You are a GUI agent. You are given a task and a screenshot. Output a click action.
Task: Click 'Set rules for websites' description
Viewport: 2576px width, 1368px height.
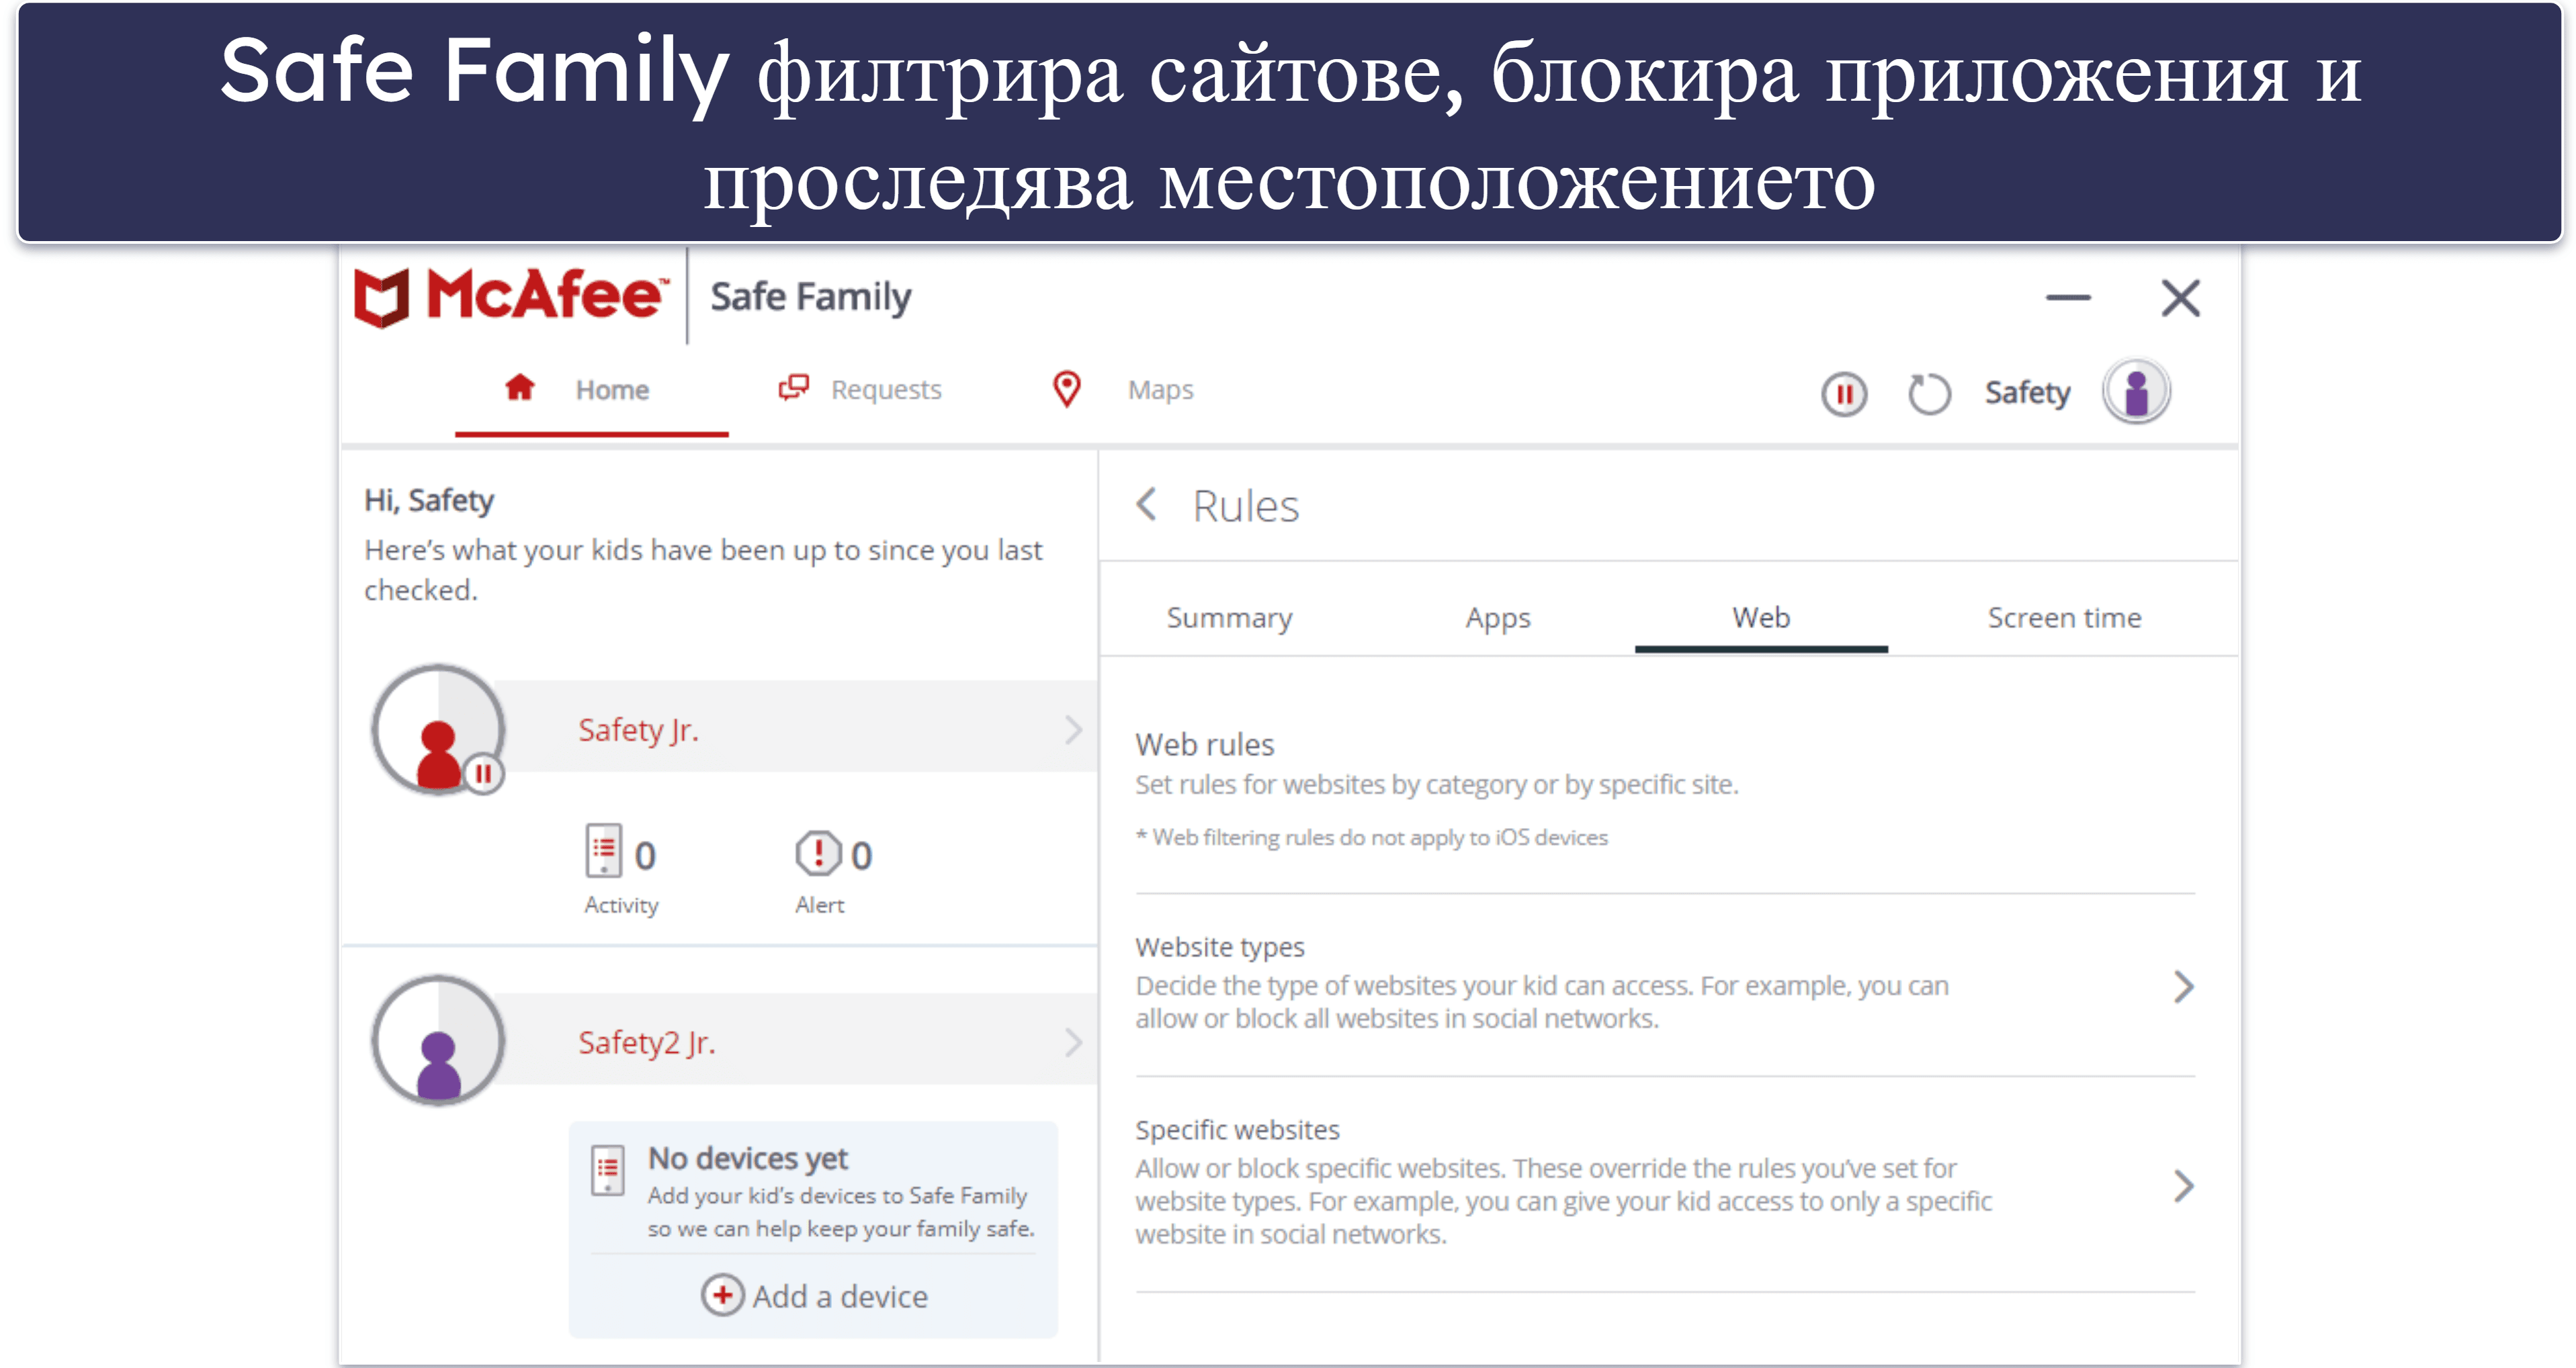(1437, 784)
